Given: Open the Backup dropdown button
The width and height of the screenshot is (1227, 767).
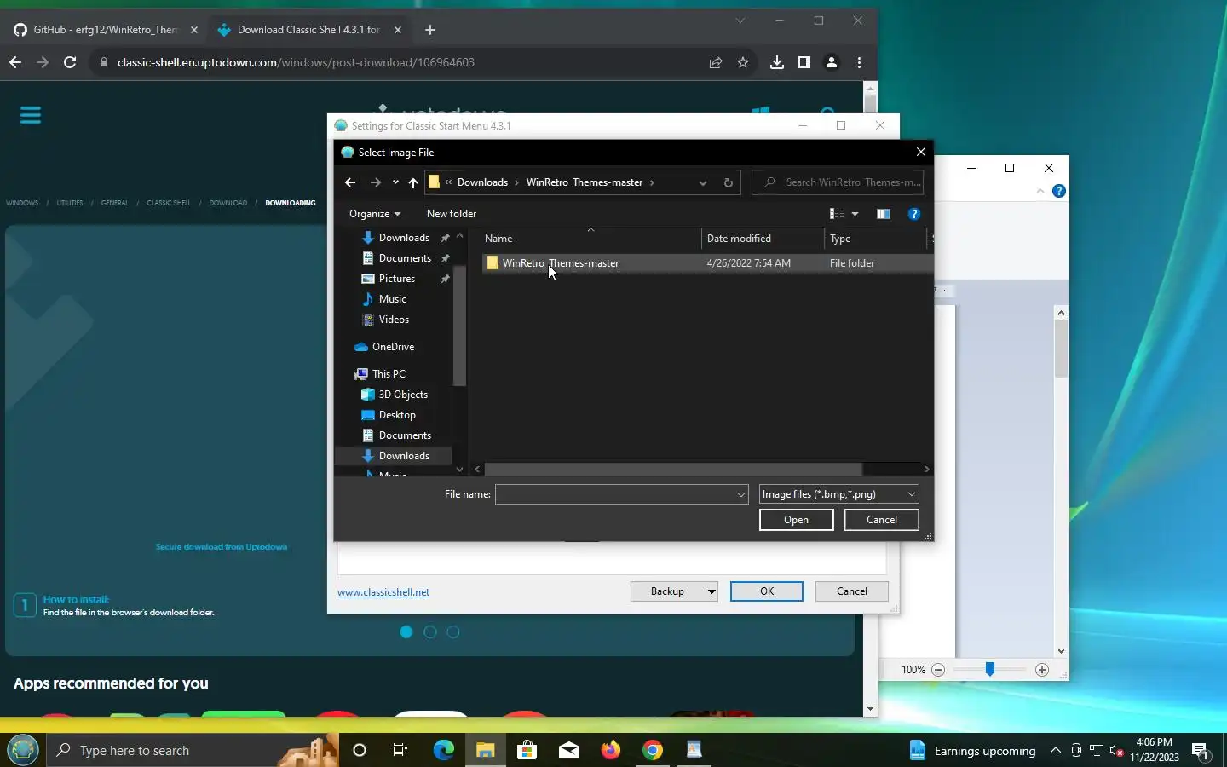Looking at the screenshot, I should point(674,591).
